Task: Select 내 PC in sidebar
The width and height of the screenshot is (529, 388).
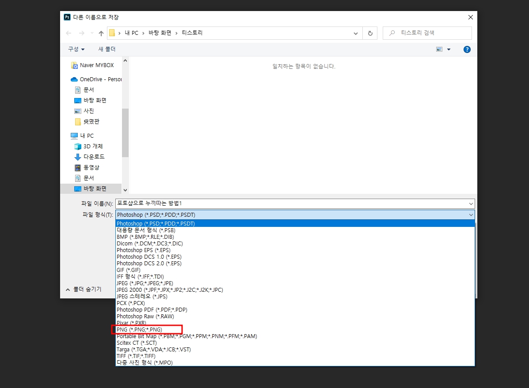Action: [x=82, y=136]
